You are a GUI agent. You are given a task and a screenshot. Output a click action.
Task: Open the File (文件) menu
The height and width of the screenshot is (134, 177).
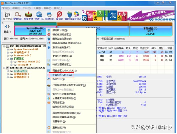coord(6,8)
